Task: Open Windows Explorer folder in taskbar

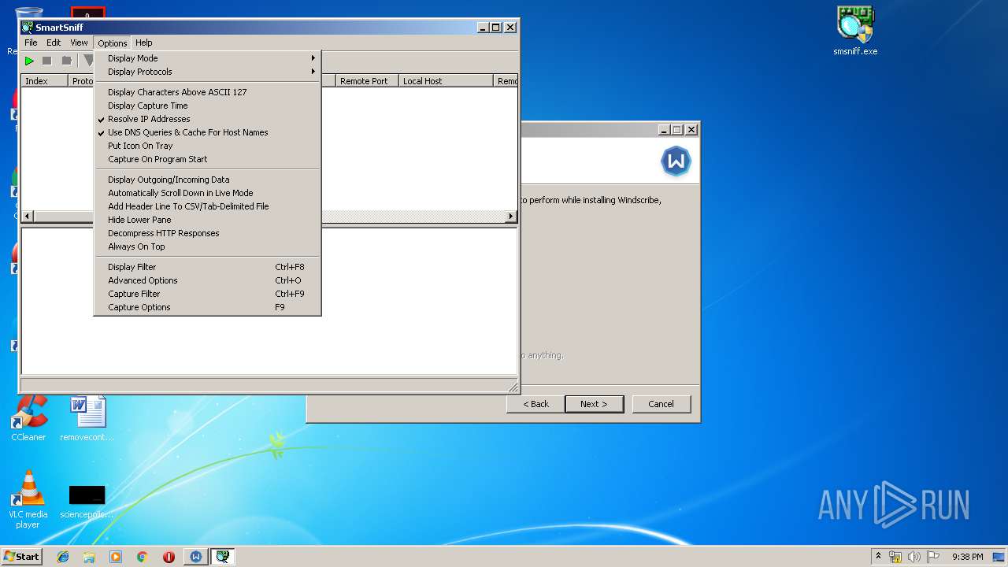Action: [x=89, y=557]
